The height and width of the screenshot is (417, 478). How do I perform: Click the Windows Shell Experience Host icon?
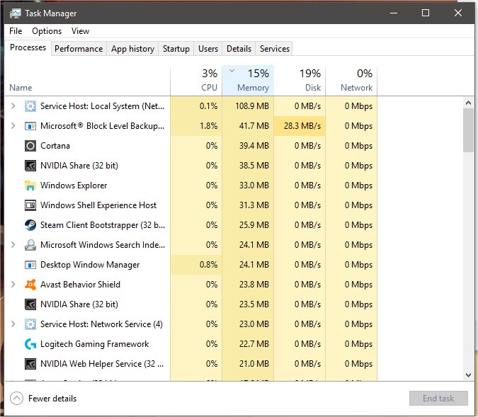tap(30, 205)
